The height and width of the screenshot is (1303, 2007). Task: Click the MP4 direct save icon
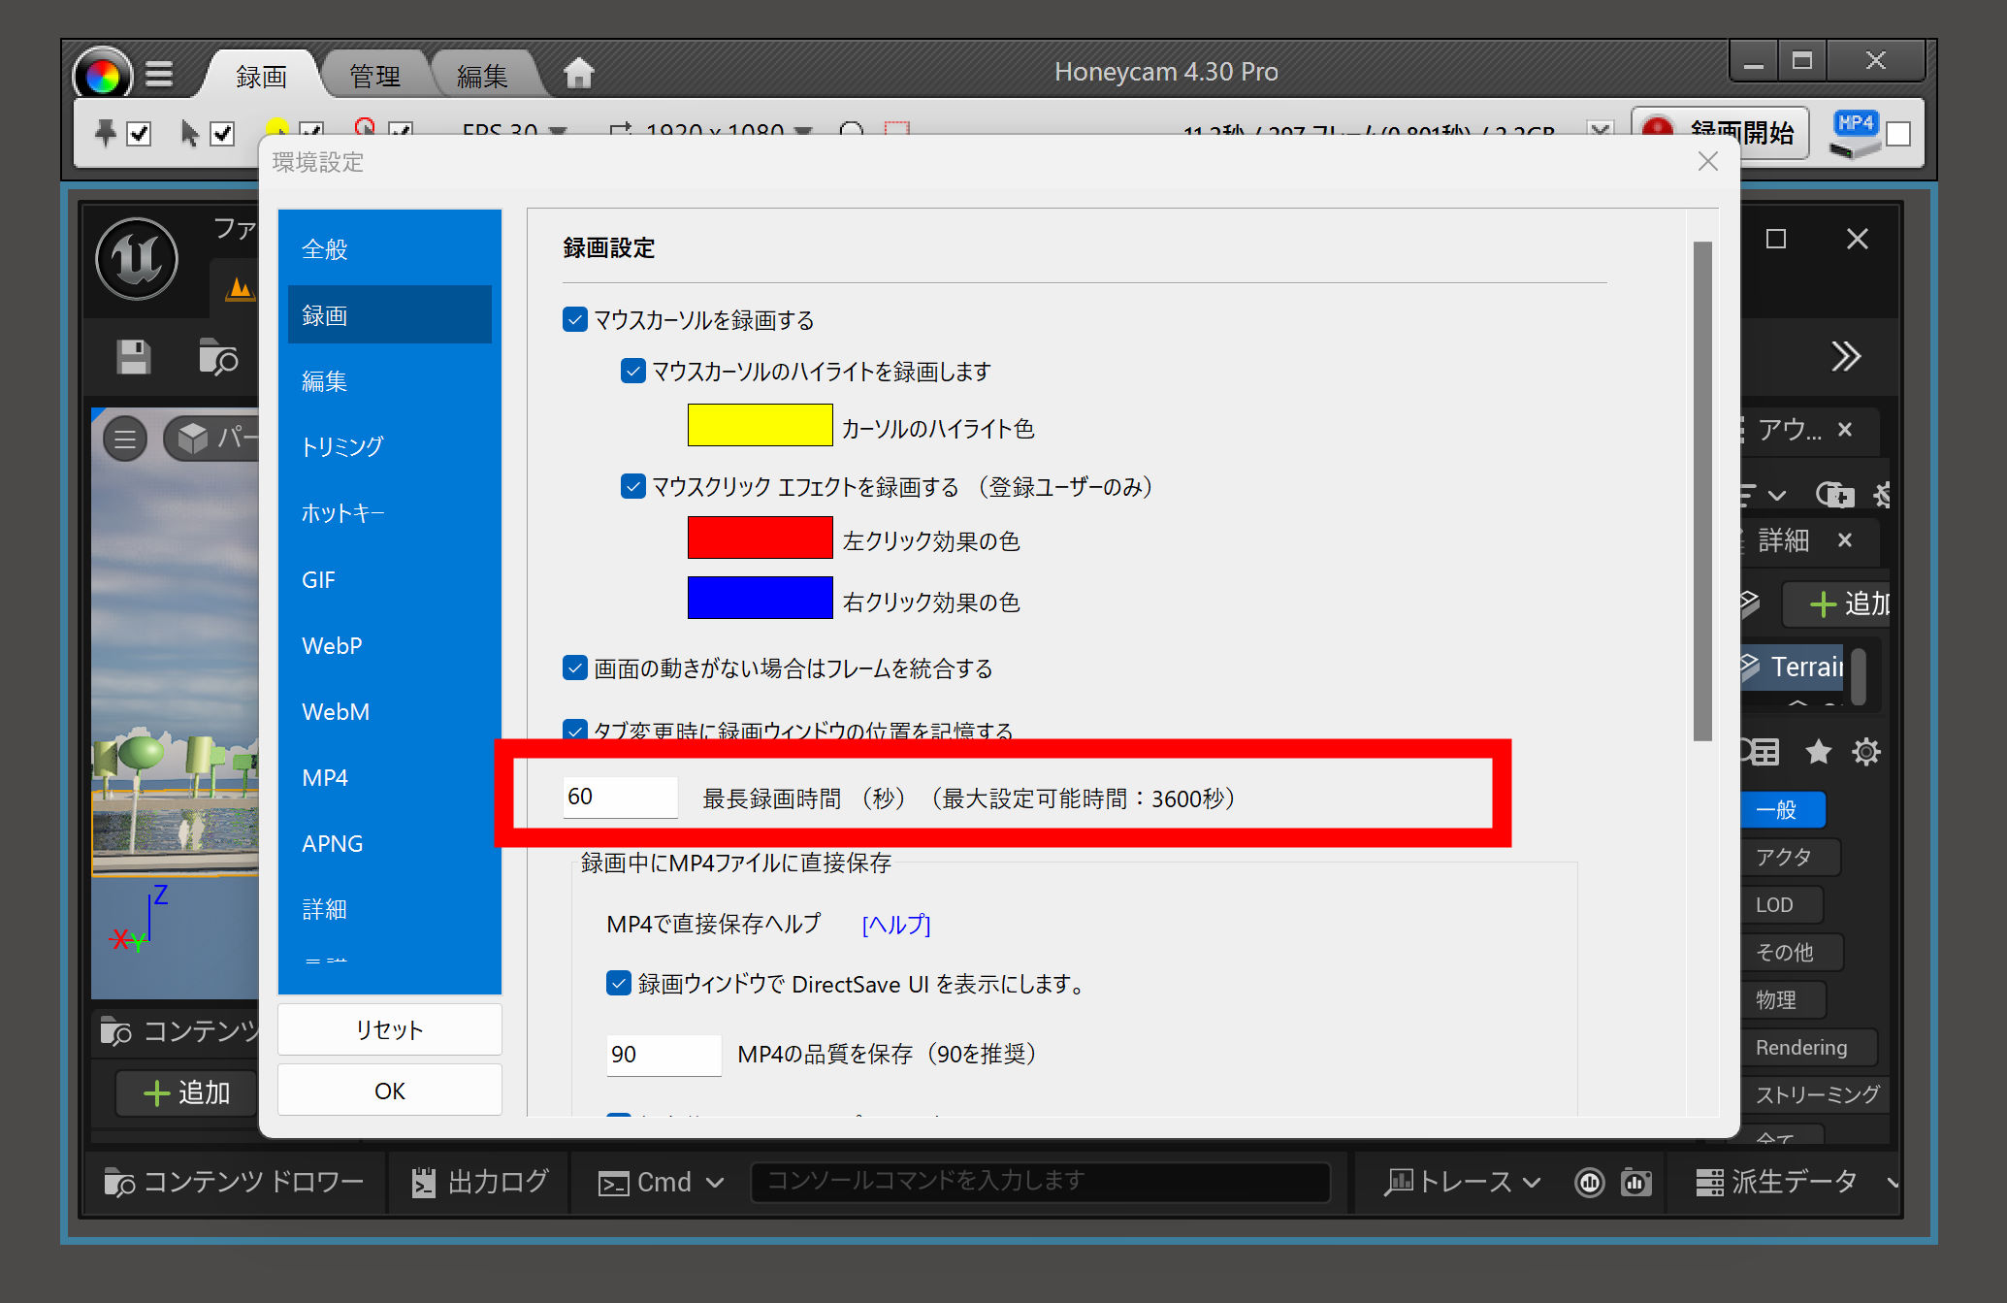tap(1854, 133)
